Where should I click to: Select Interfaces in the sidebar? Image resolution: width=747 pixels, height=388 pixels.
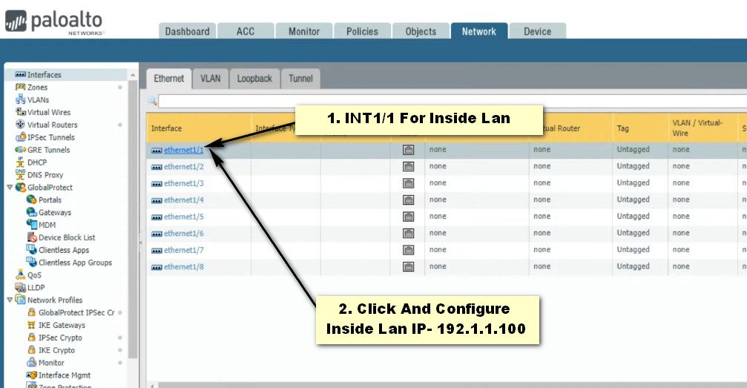[44, 75]
